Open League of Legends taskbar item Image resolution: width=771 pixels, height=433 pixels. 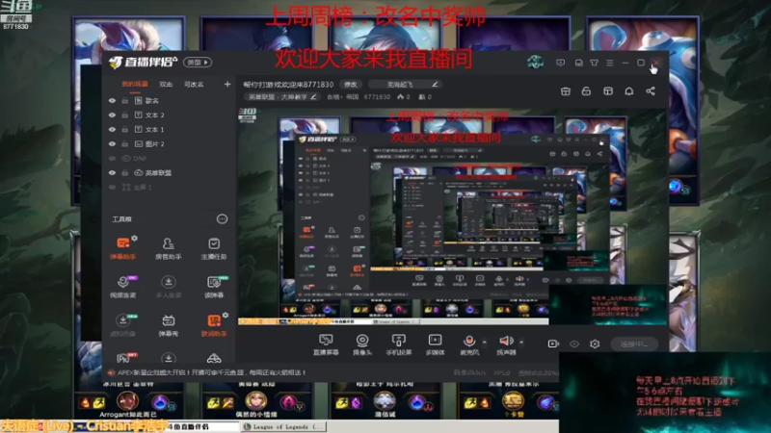click(x=284, y=426)
